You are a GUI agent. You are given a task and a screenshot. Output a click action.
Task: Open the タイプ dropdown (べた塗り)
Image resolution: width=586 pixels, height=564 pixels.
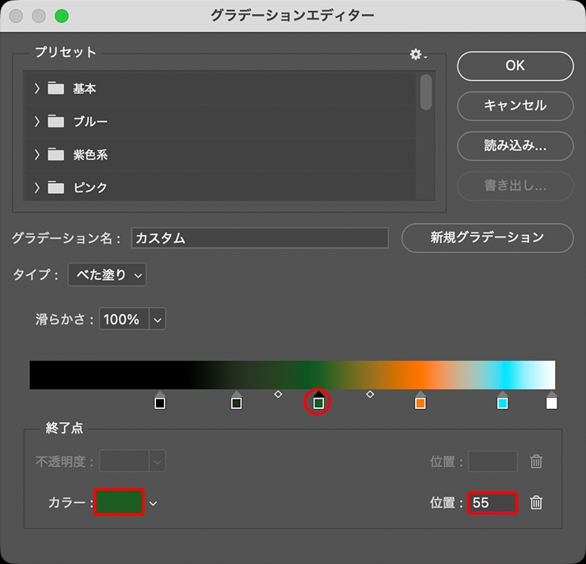coord(107,275)
